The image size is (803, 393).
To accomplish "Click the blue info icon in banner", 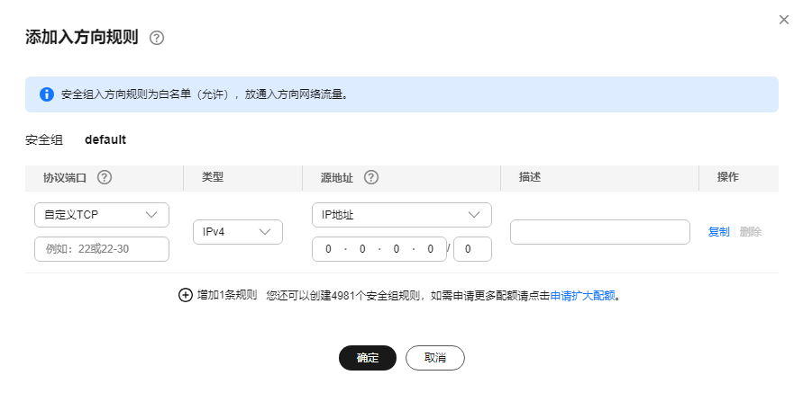I will (47, 94).
